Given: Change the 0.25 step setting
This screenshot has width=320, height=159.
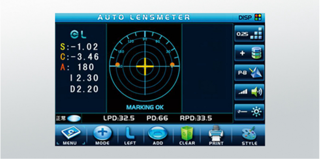Looking at the screenshot, I should click(249, 33).
